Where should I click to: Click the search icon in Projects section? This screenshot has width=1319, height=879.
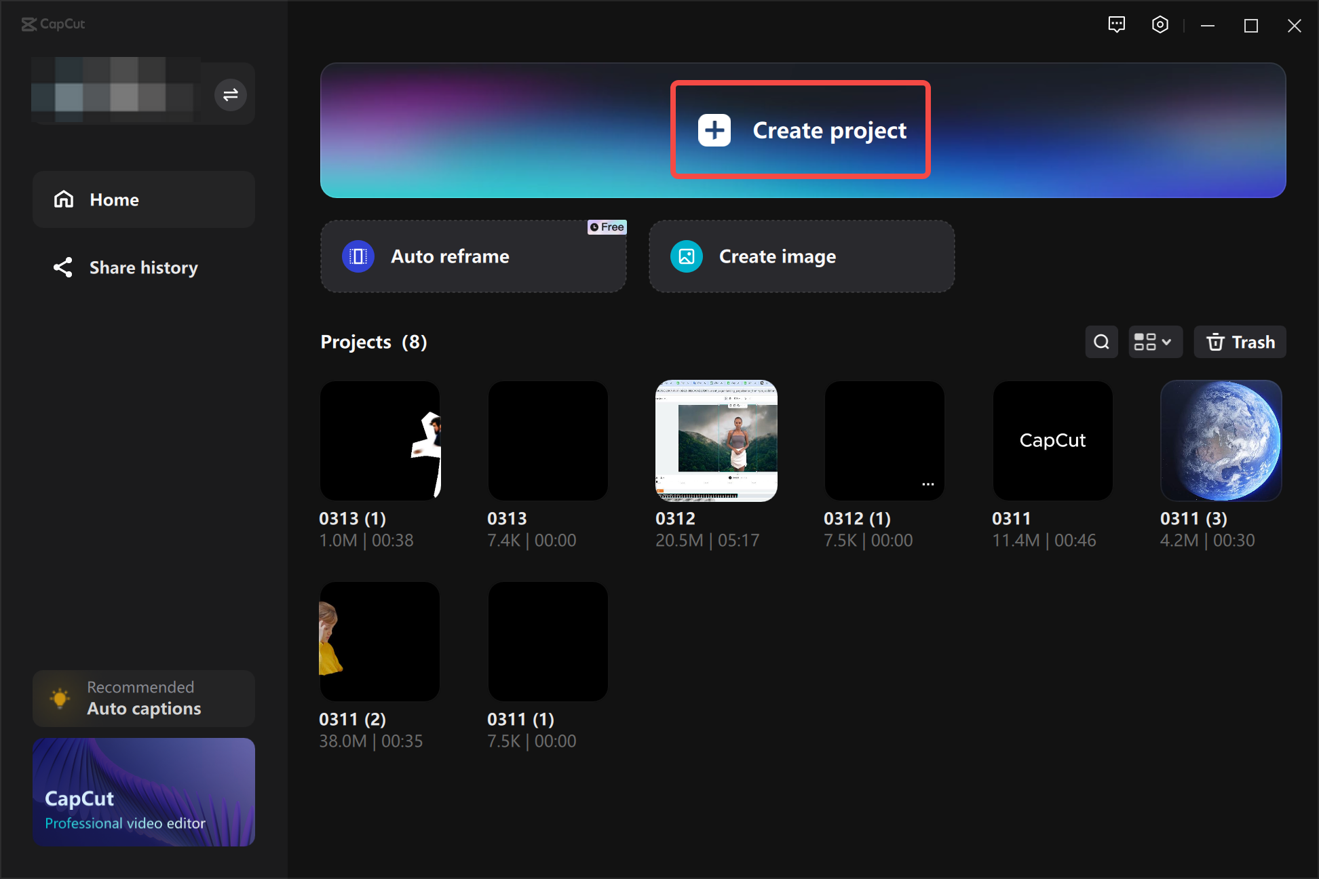coord(1101,342)
